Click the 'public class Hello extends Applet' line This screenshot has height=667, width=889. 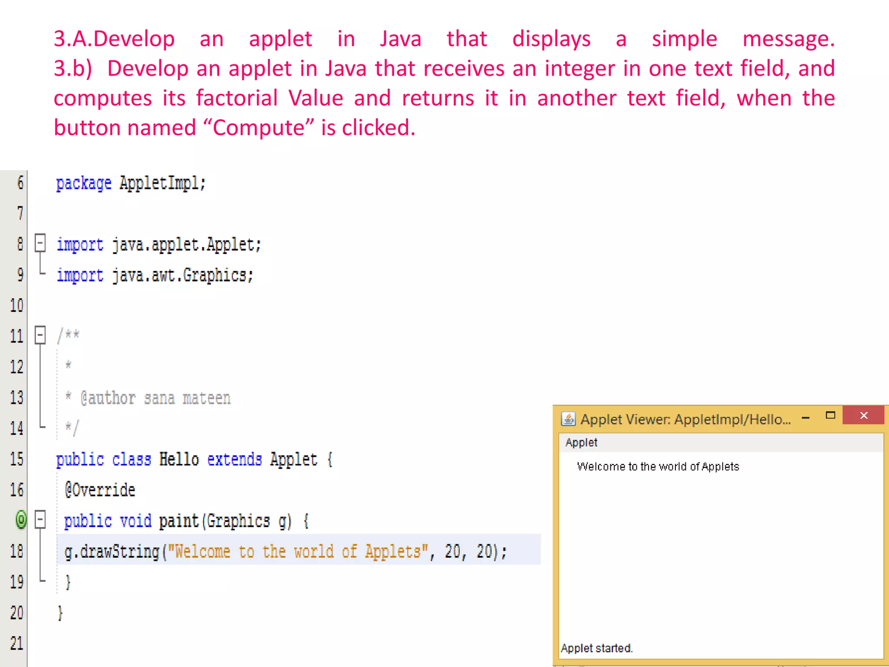tap(194, 460)
